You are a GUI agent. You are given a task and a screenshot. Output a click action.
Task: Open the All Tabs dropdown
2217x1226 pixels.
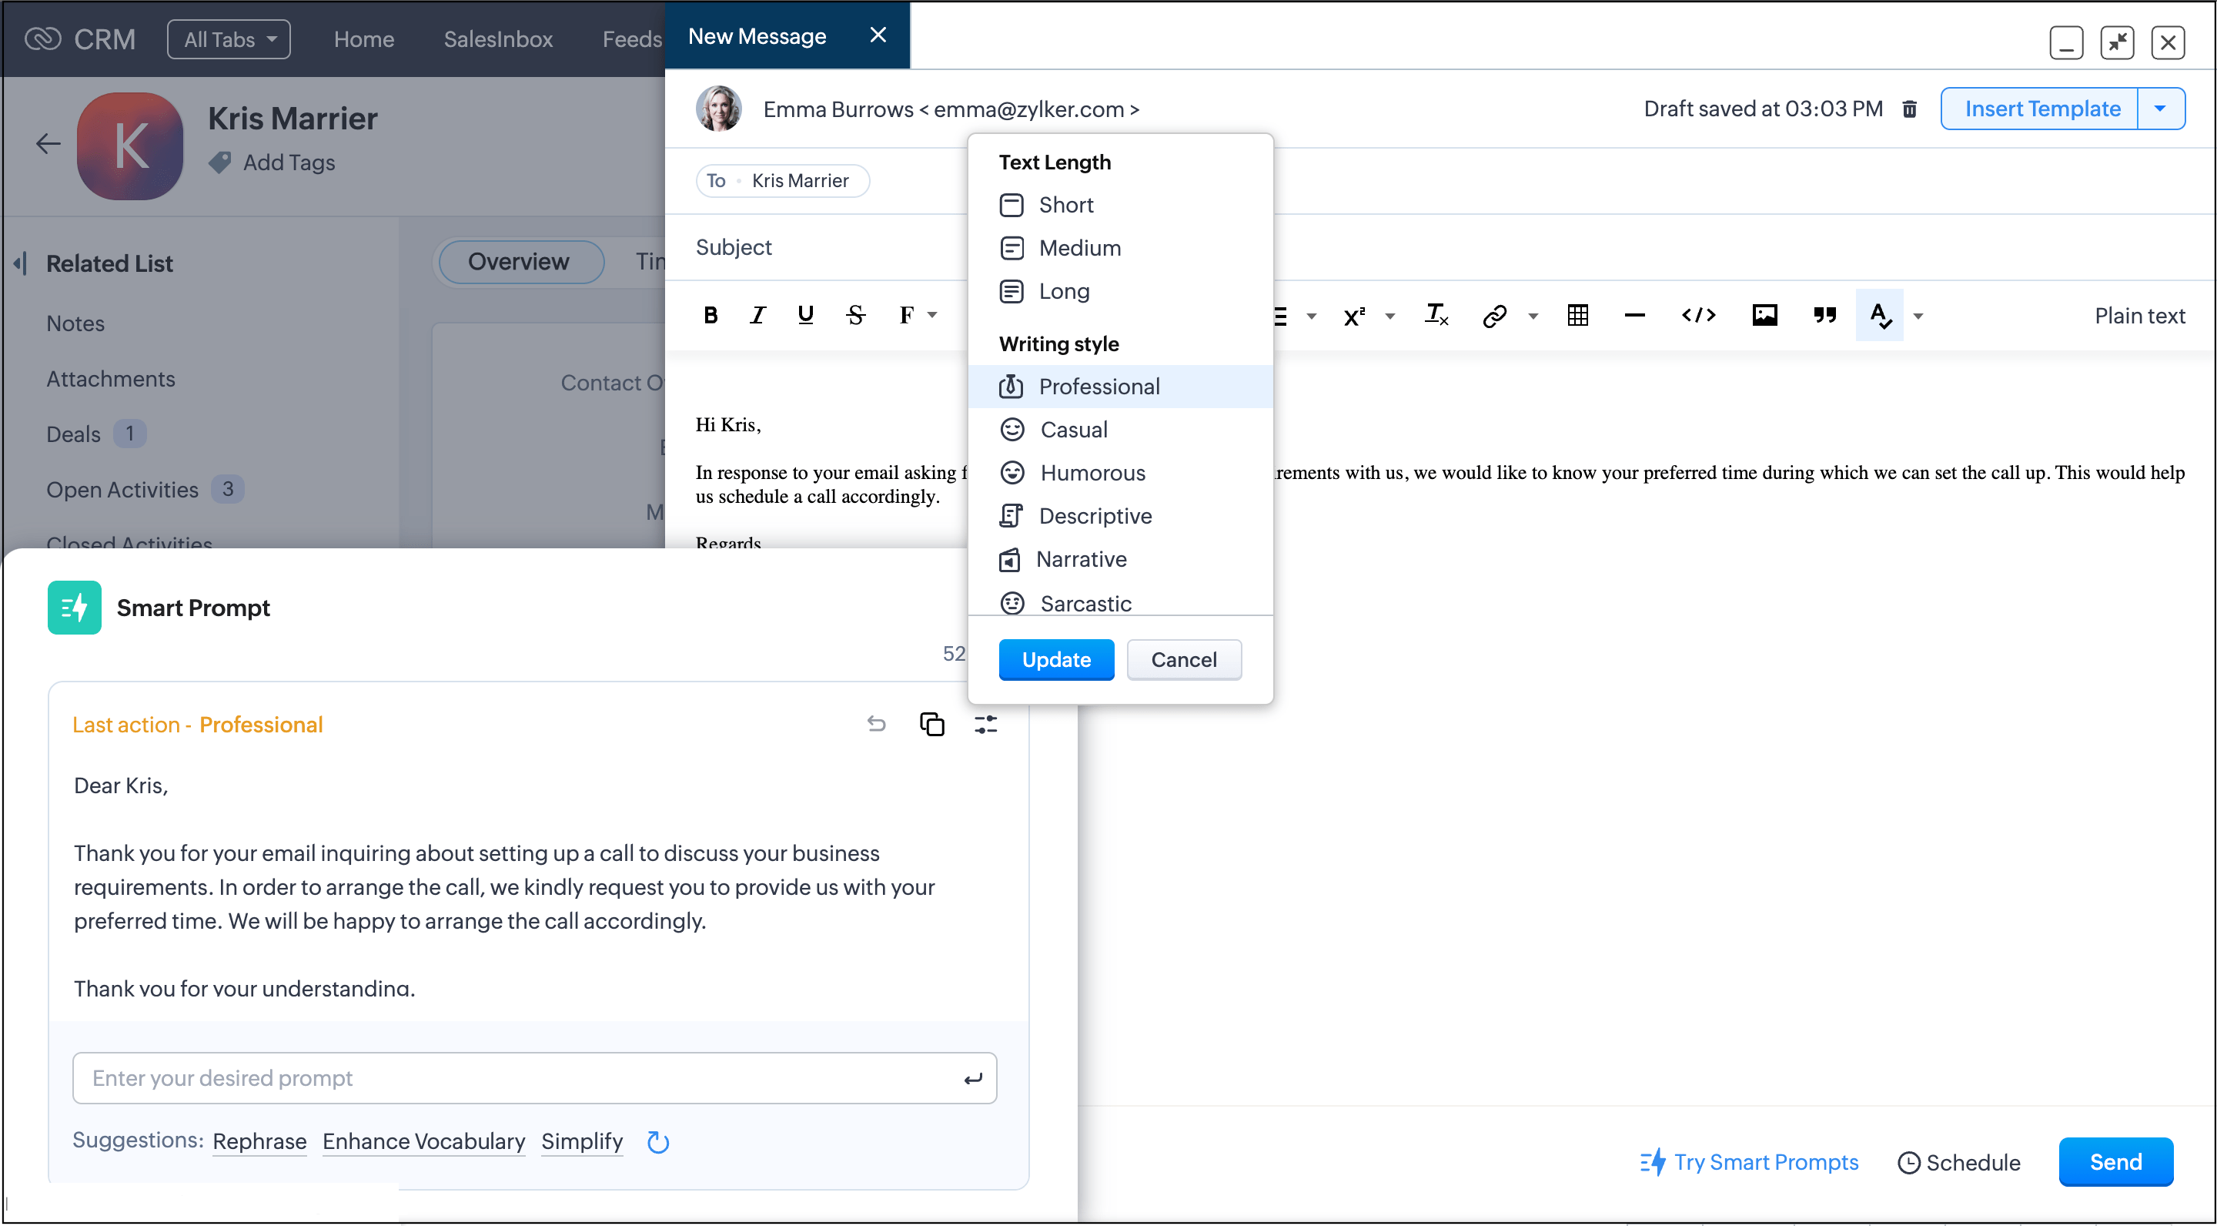pyautogui.click(x=228, y=36)
